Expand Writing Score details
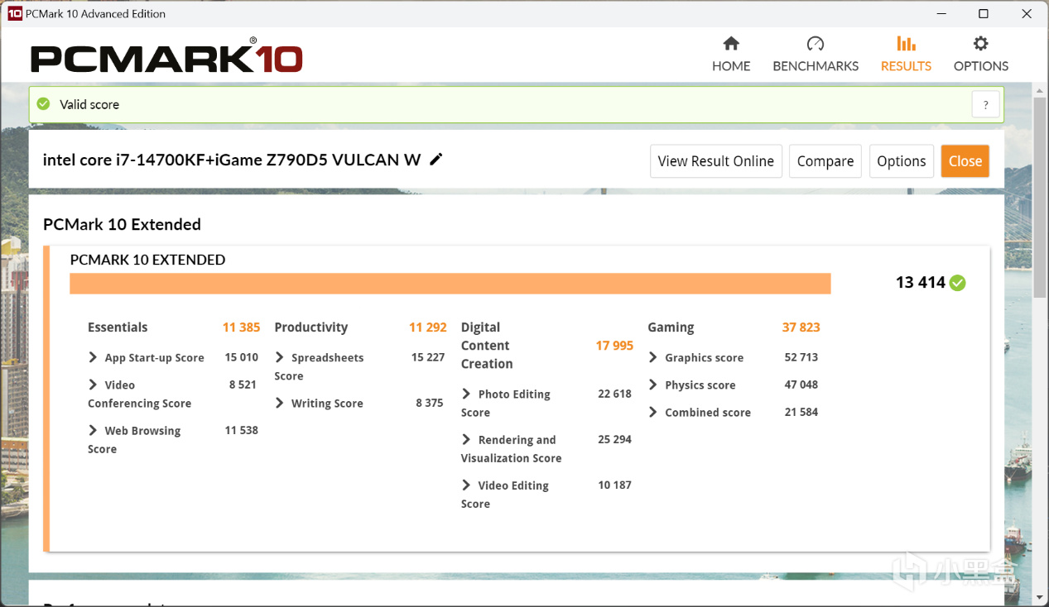1049x607 pixels. click(x=280, y=403)
